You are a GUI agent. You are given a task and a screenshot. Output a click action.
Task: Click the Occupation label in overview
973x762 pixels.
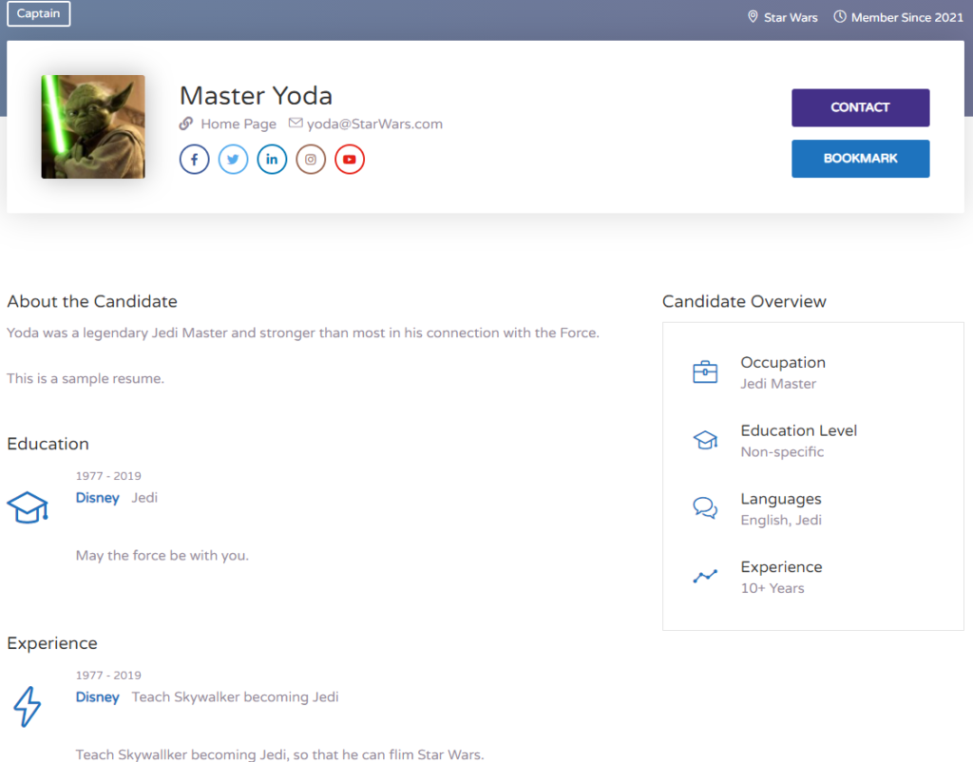click(783, 362)
